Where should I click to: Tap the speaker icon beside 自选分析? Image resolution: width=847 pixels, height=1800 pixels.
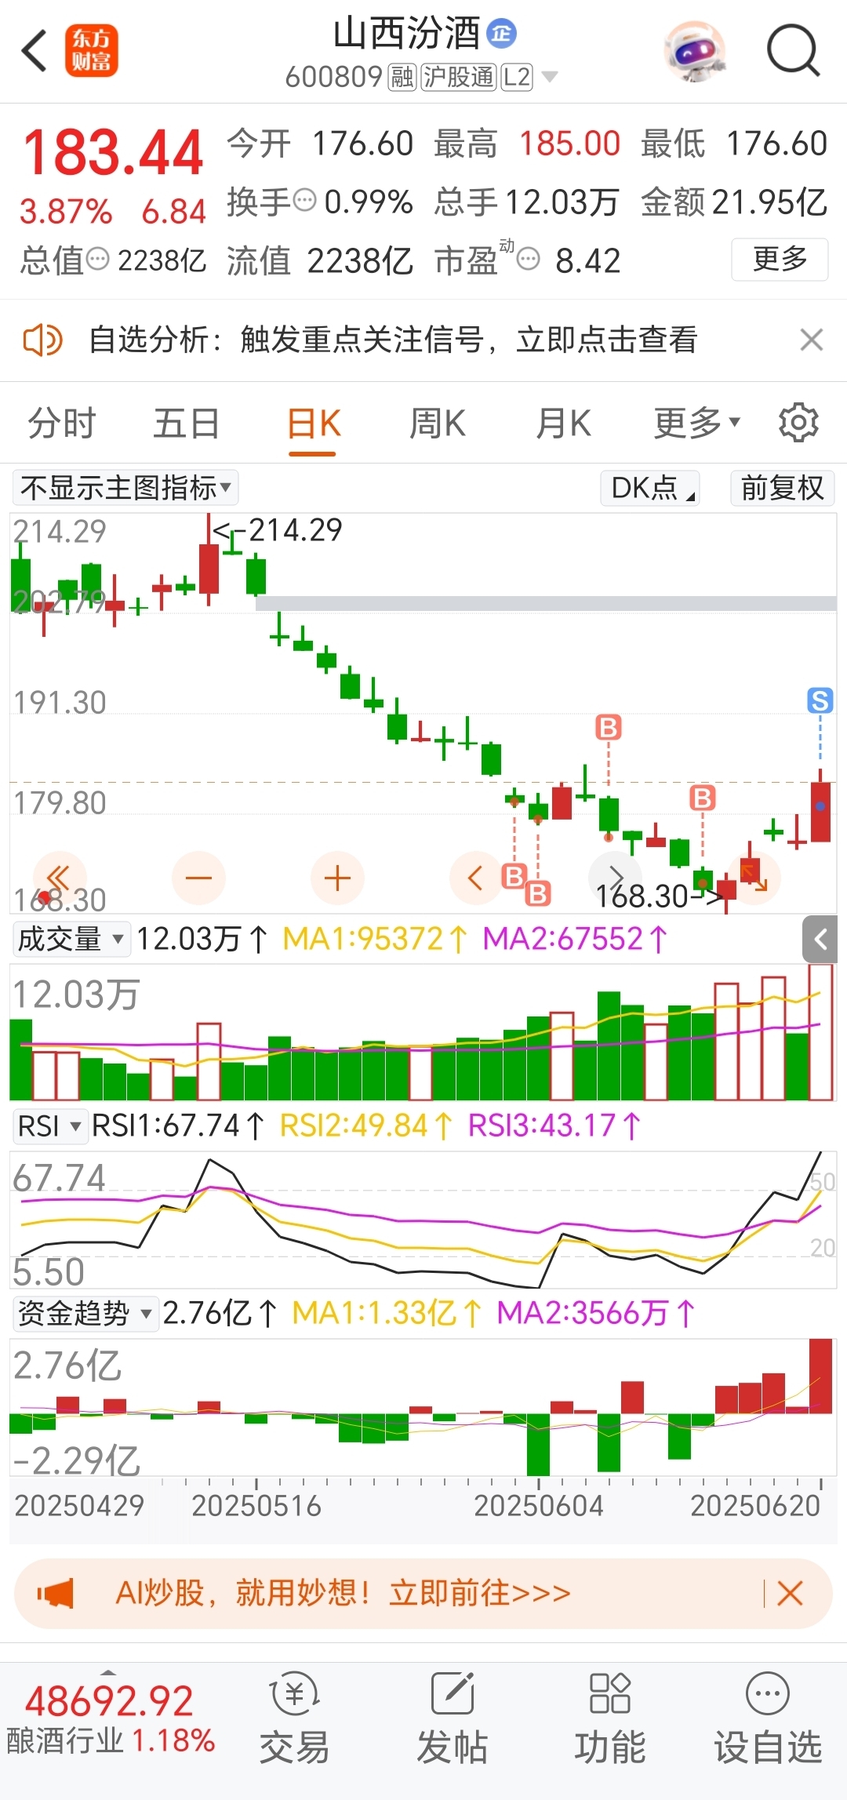[42, 340]
